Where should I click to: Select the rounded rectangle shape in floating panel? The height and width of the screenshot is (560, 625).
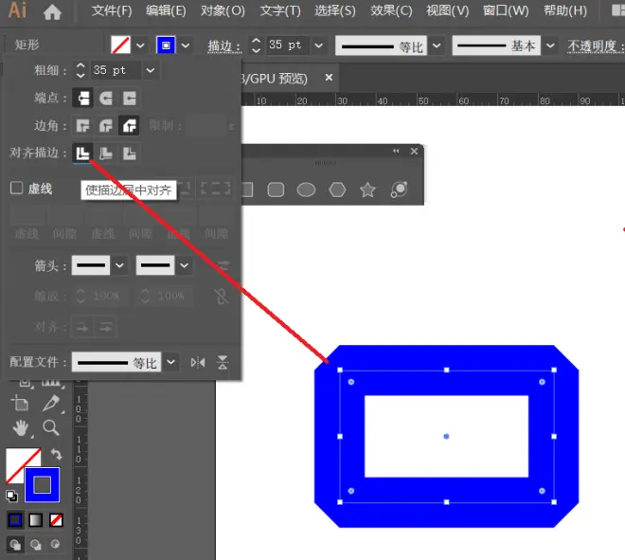tap(276, 190)
